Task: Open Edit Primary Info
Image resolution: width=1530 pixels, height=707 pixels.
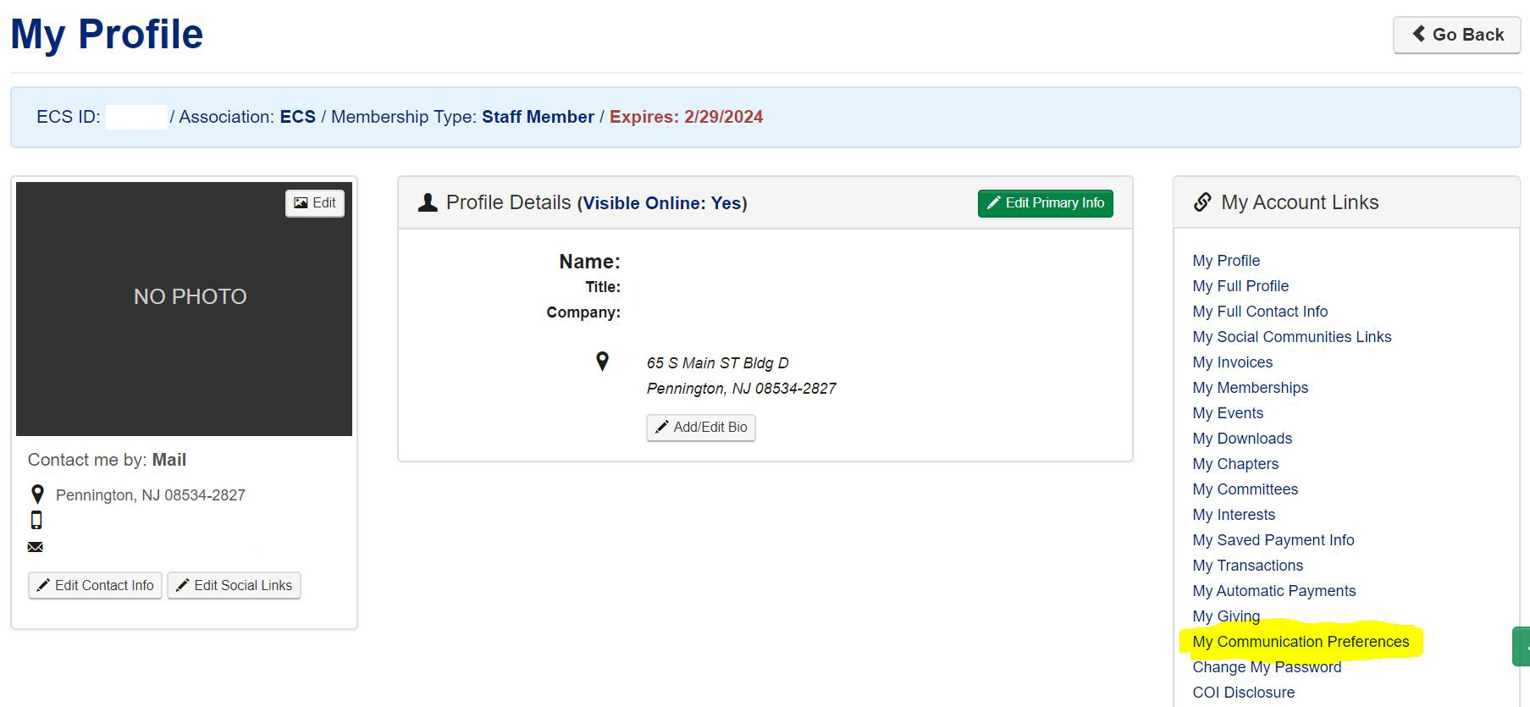Action: point(1045,203)
